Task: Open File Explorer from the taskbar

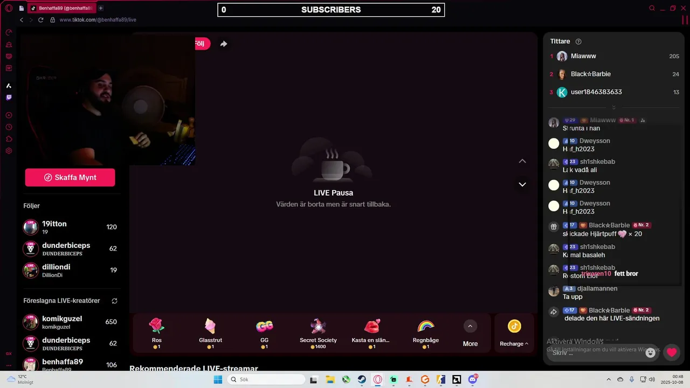Action: (x=330, y=379)
